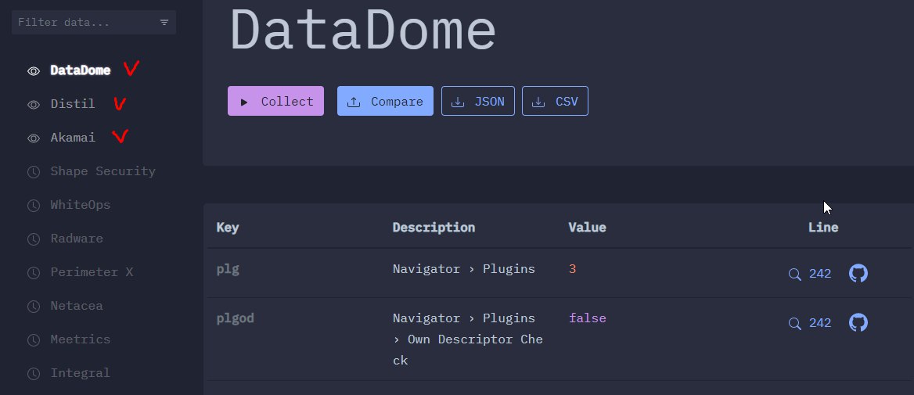914x395 pixels.
Task: Click the plg key cell
Action: tap(228, 269)
